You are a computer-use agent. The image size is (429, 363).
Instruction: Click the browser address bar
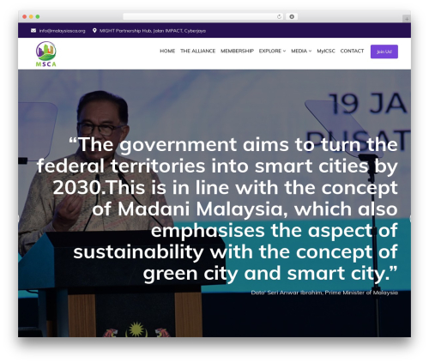coord(203,17)
